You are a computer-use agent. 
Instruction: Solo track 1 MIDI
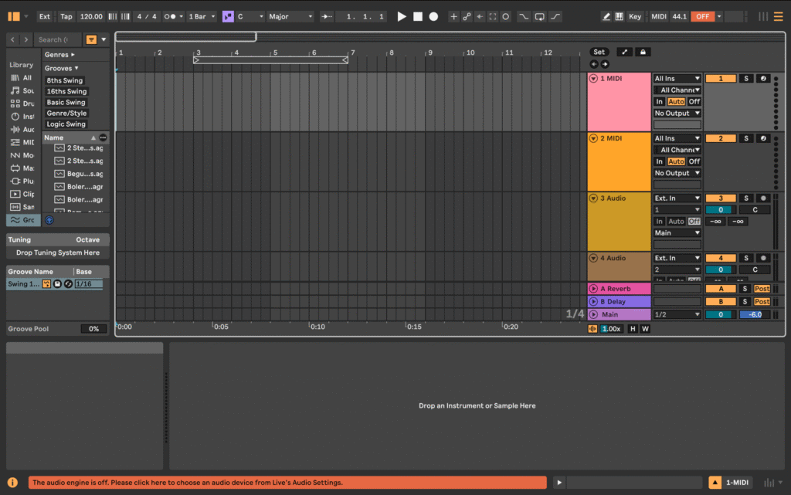[746, 79]
